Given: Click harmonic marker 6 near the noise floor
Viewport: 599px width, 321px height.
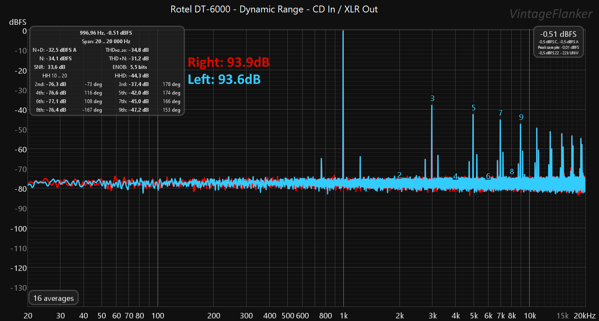Looking at the screenshot, I should 488,176.
